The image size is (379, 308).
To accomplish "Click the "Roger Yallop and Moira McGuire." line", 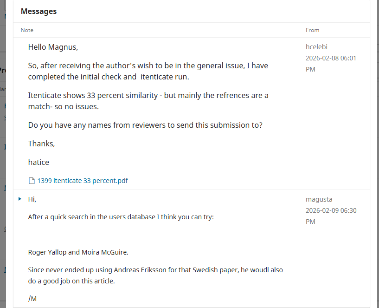I will click(x=78, y=253).
